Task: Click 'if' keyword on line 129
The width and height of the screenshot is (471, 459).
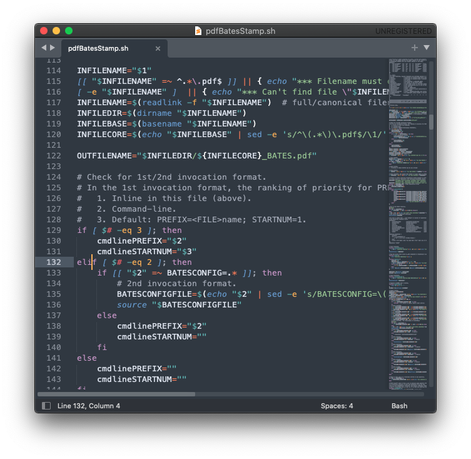Action: tap(82, 230)
